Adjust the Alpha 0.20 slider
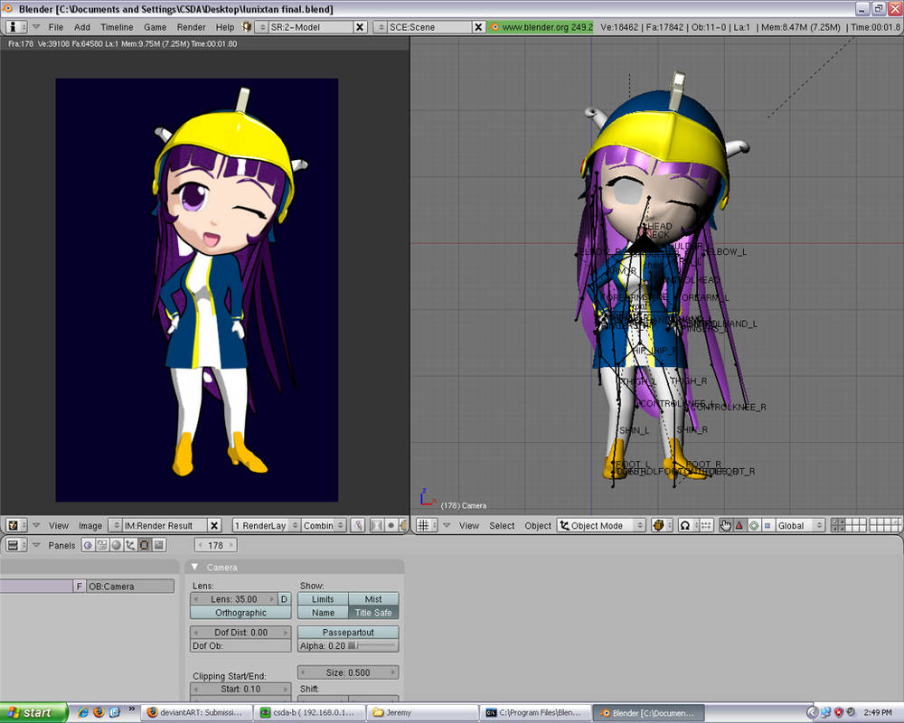 point(348,645)
